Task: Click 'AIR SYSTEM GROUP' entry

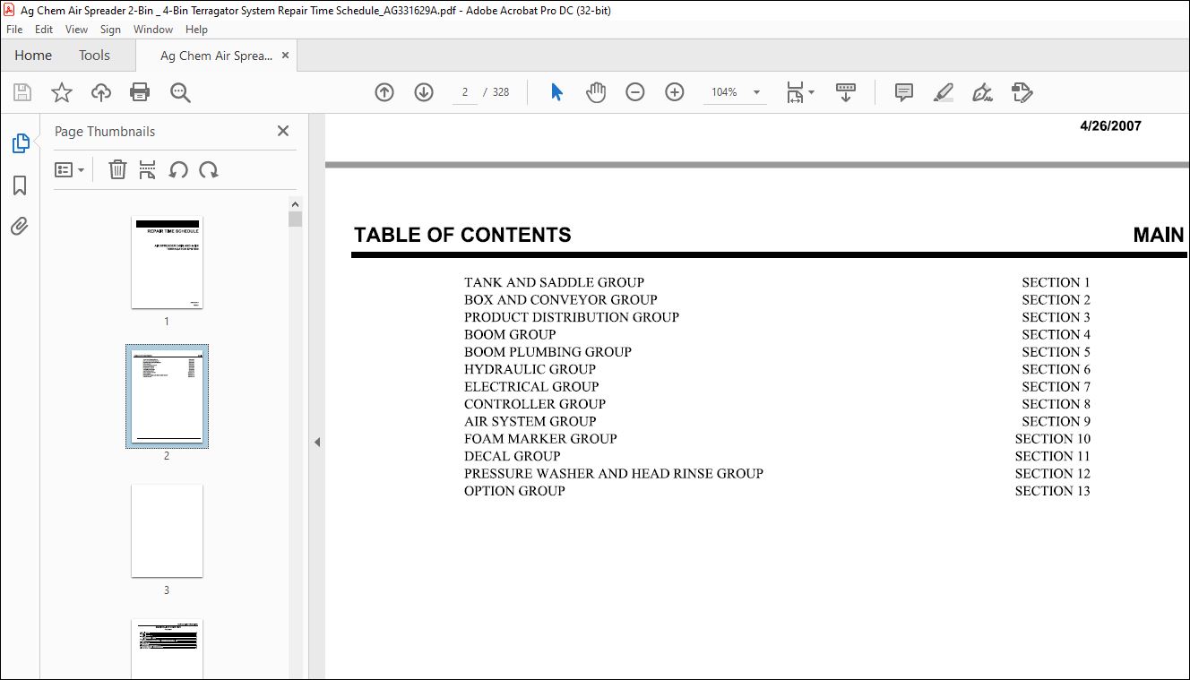Action: (x=530, y=421)
